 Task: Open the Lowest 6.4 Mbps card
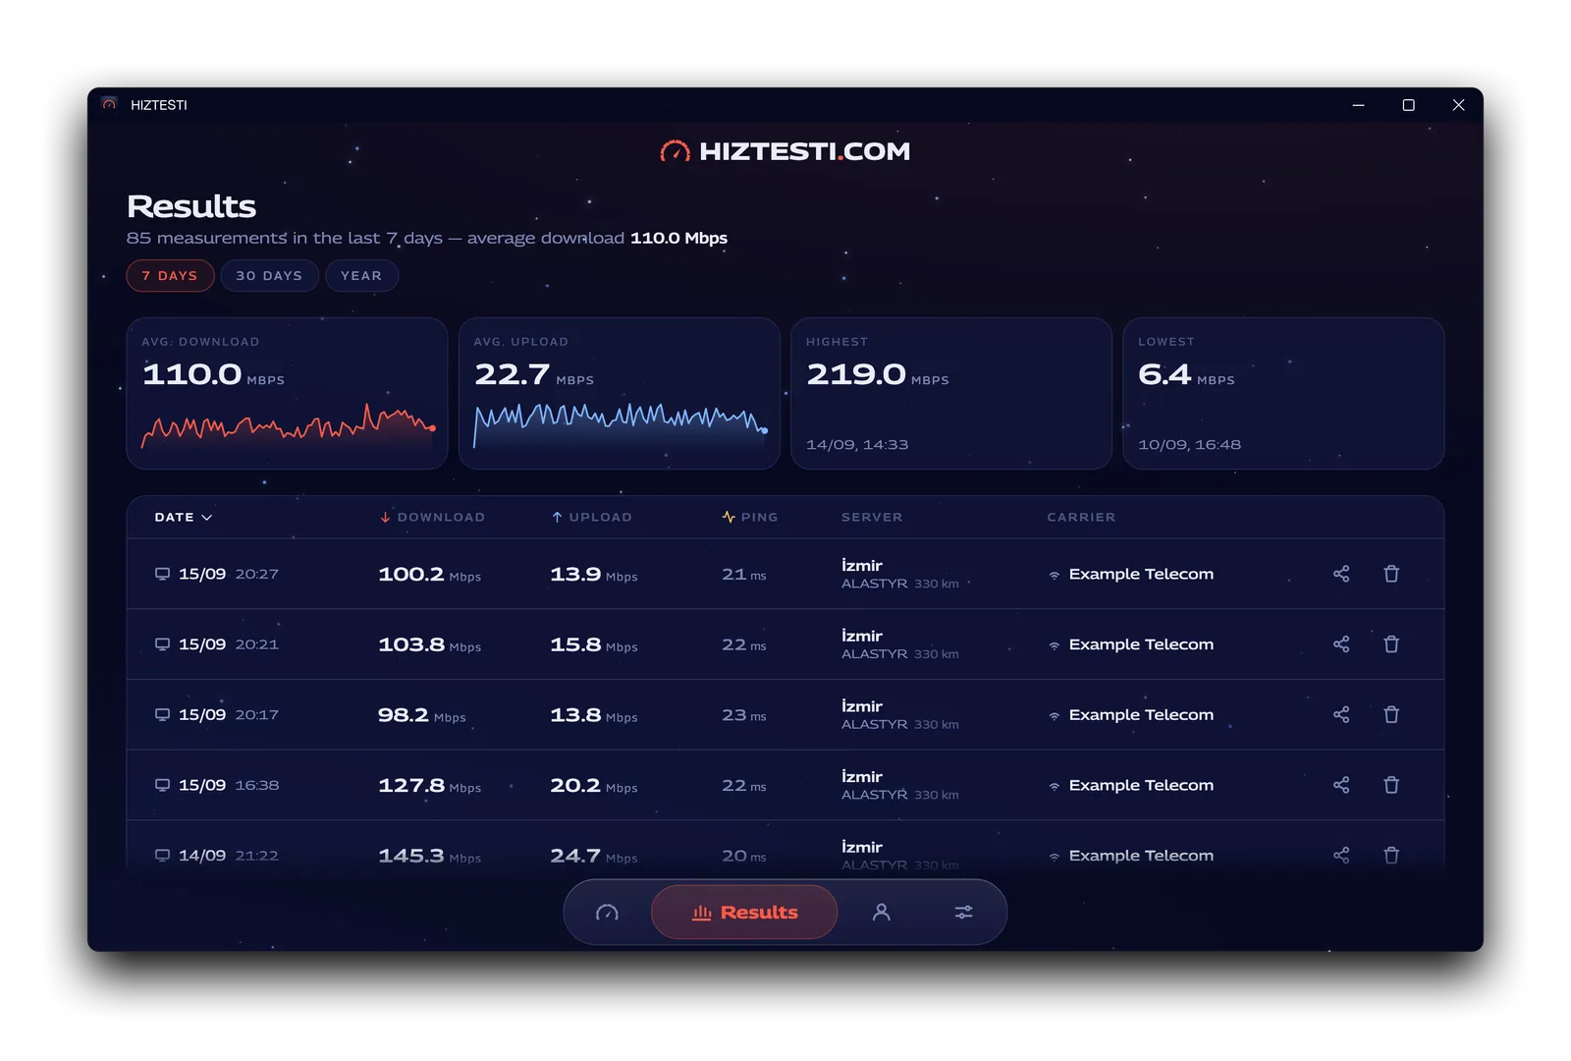(x=1283, y=393)
